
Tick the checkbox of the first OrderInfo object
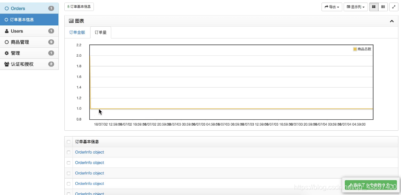(x=68, y=152)
